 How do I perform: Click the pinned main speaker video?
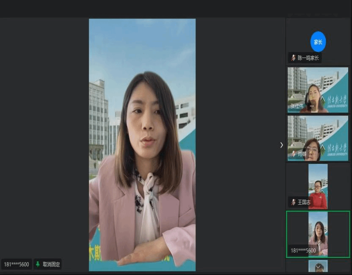(142, 145)
